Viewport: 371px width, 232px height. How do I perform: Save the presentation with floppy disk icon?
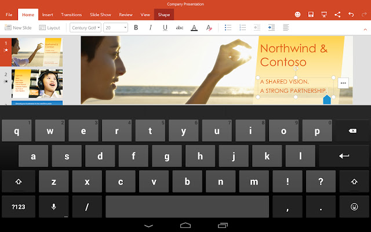tap(311, 14)
